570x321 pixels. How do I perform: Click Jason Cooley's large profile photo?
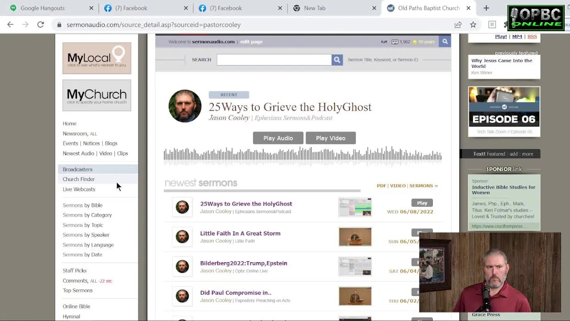pyautogui.click(x=185, y=106)
